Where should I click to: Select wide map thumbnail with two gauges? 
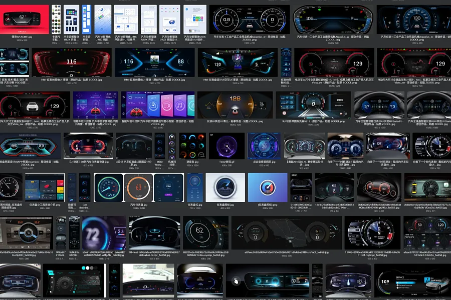(287, 233)
